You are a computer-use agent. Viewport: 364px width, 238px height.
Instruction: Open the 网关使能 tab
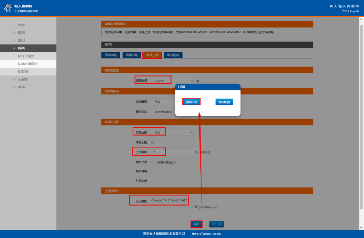click(x=111, y=55)
